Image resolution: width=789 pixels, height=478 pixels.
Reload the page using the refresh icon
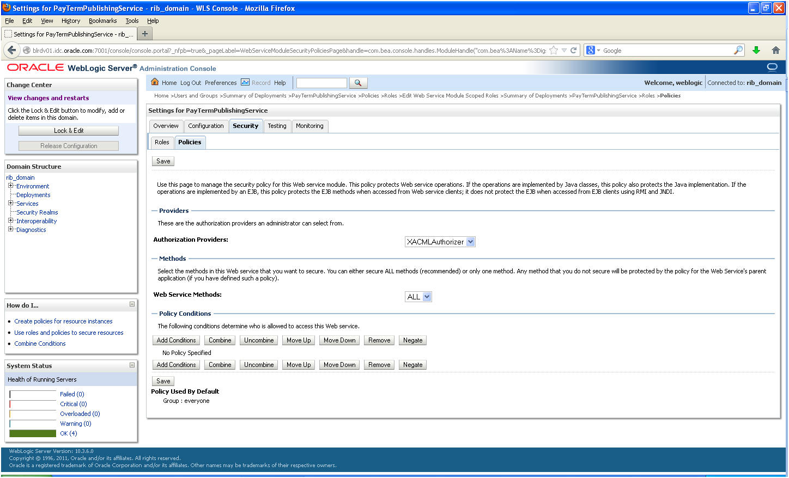point(573,50)
